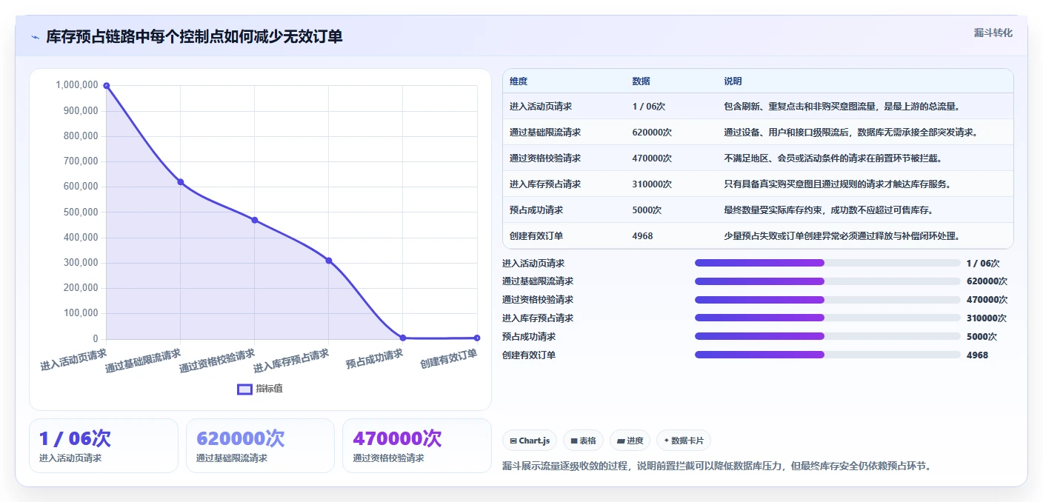Click the chart point for 通过资格校验请求
Viewport: 1043px width, 502px height.
[254, 220]
